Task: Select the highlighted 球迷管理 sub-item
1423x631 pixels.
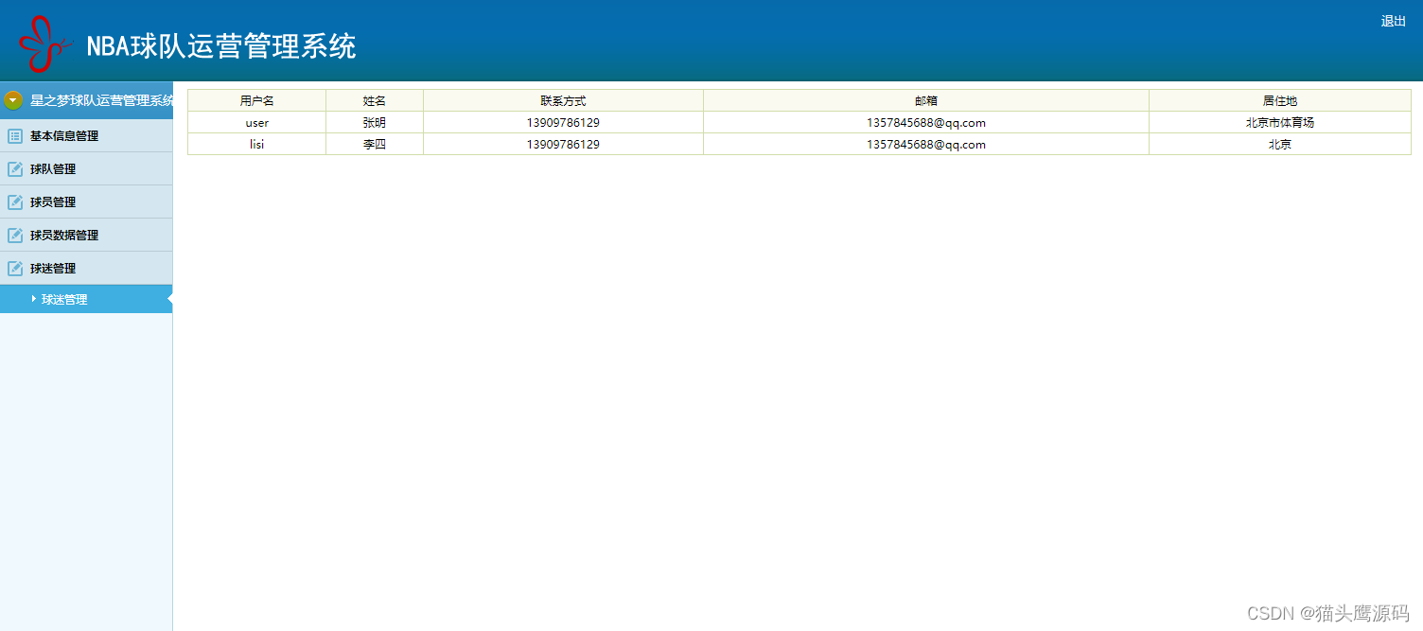Action: click(x=86, y=299)
